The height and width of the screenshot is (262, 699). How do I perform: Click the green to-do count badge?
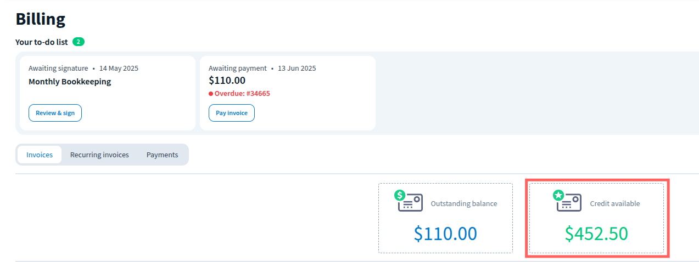[79, 42]
